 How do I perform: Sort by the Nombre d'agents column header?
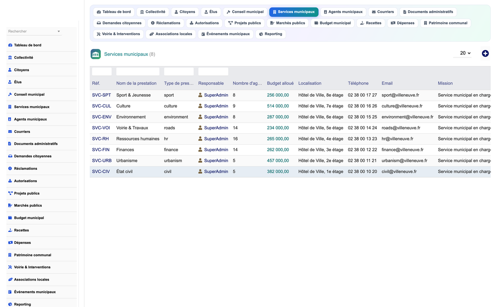247,83
